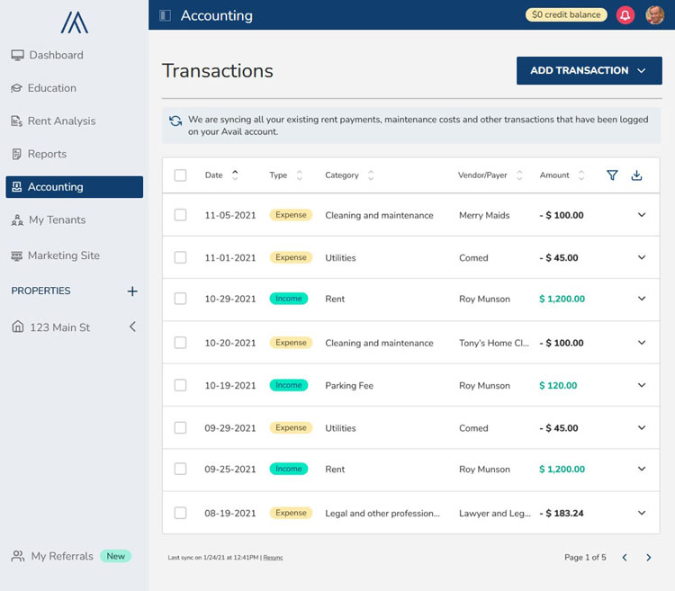Check the 09-29-2021 Comed row
Viewport: 675px width, 591px height.
pos(180,427)
